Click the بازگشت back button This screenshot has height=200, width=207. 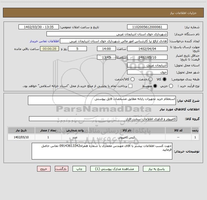click(x=62, y=169)
